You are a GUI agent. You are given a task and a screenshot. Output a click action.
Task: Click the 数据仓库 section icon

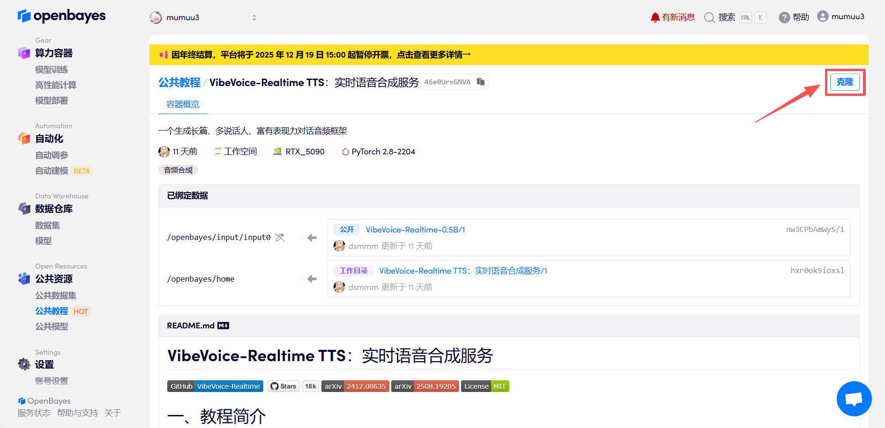coord(24,208)
